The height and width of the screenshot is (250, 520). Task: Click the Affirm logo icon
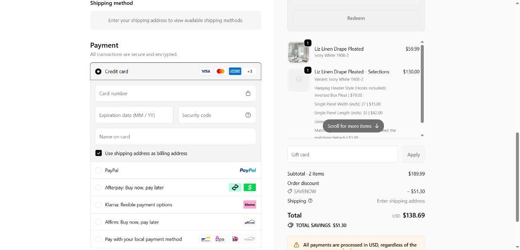point(250,222)
